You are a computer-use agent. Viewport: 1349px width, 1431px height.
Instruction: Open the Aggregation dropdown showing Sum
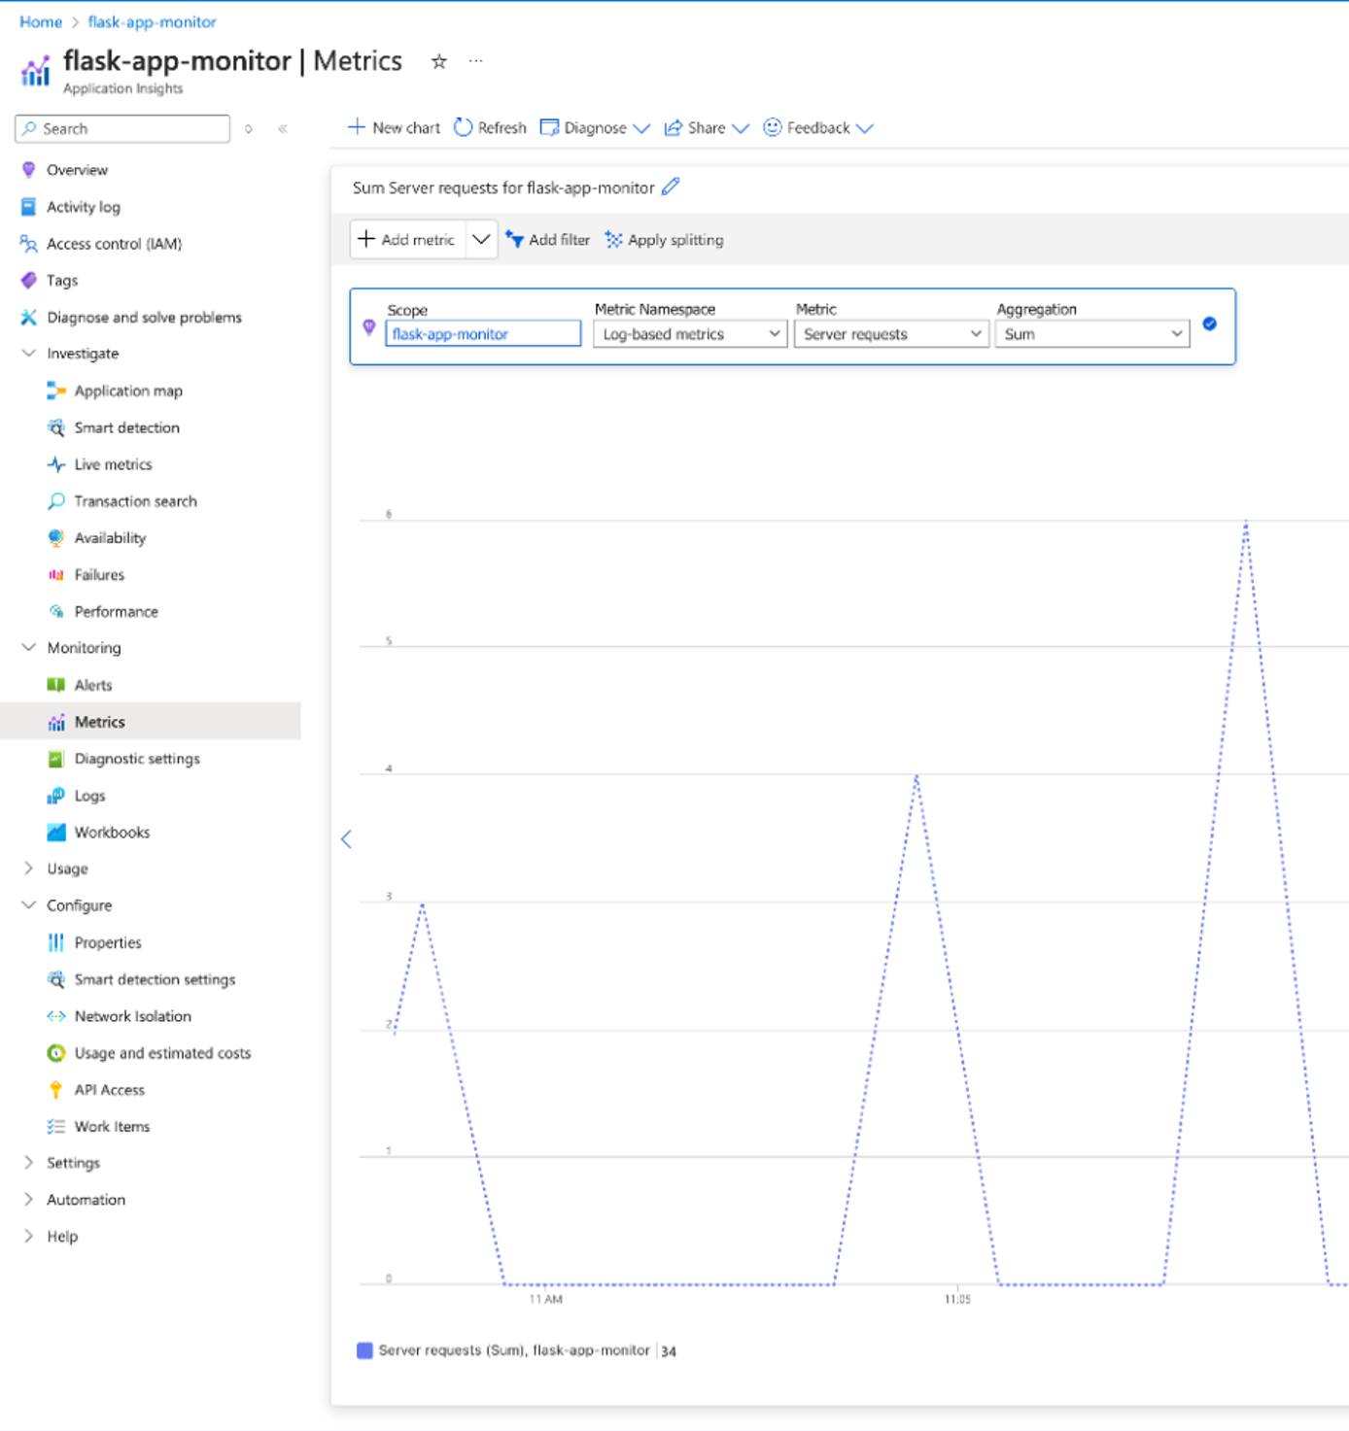1090,333
